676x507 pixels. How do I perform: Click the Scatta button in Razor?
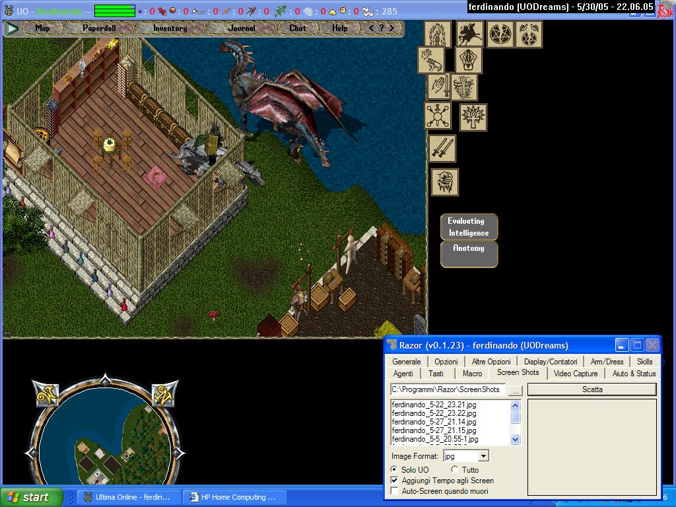(592, 389)
